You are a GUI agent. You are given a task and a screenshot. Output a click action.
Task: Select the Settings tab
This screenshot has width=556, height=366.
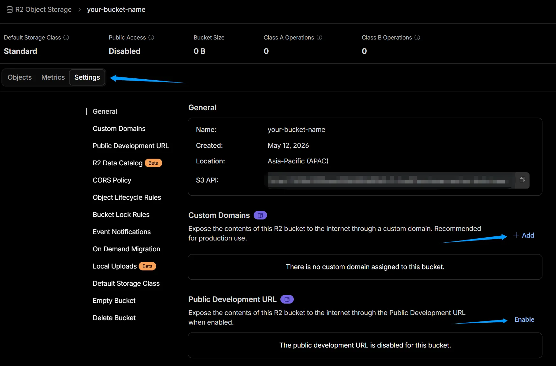(87, 77)
